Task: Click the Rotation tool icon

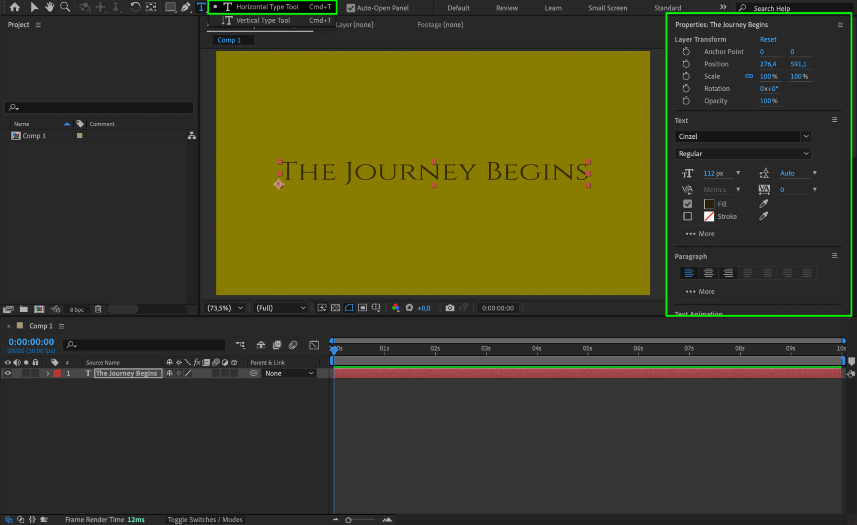Action: [135, 7]
